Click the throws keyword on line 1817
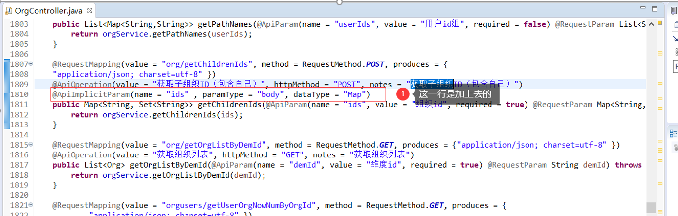This screenshot has height=216, width=678. click(x=628, y=165)
